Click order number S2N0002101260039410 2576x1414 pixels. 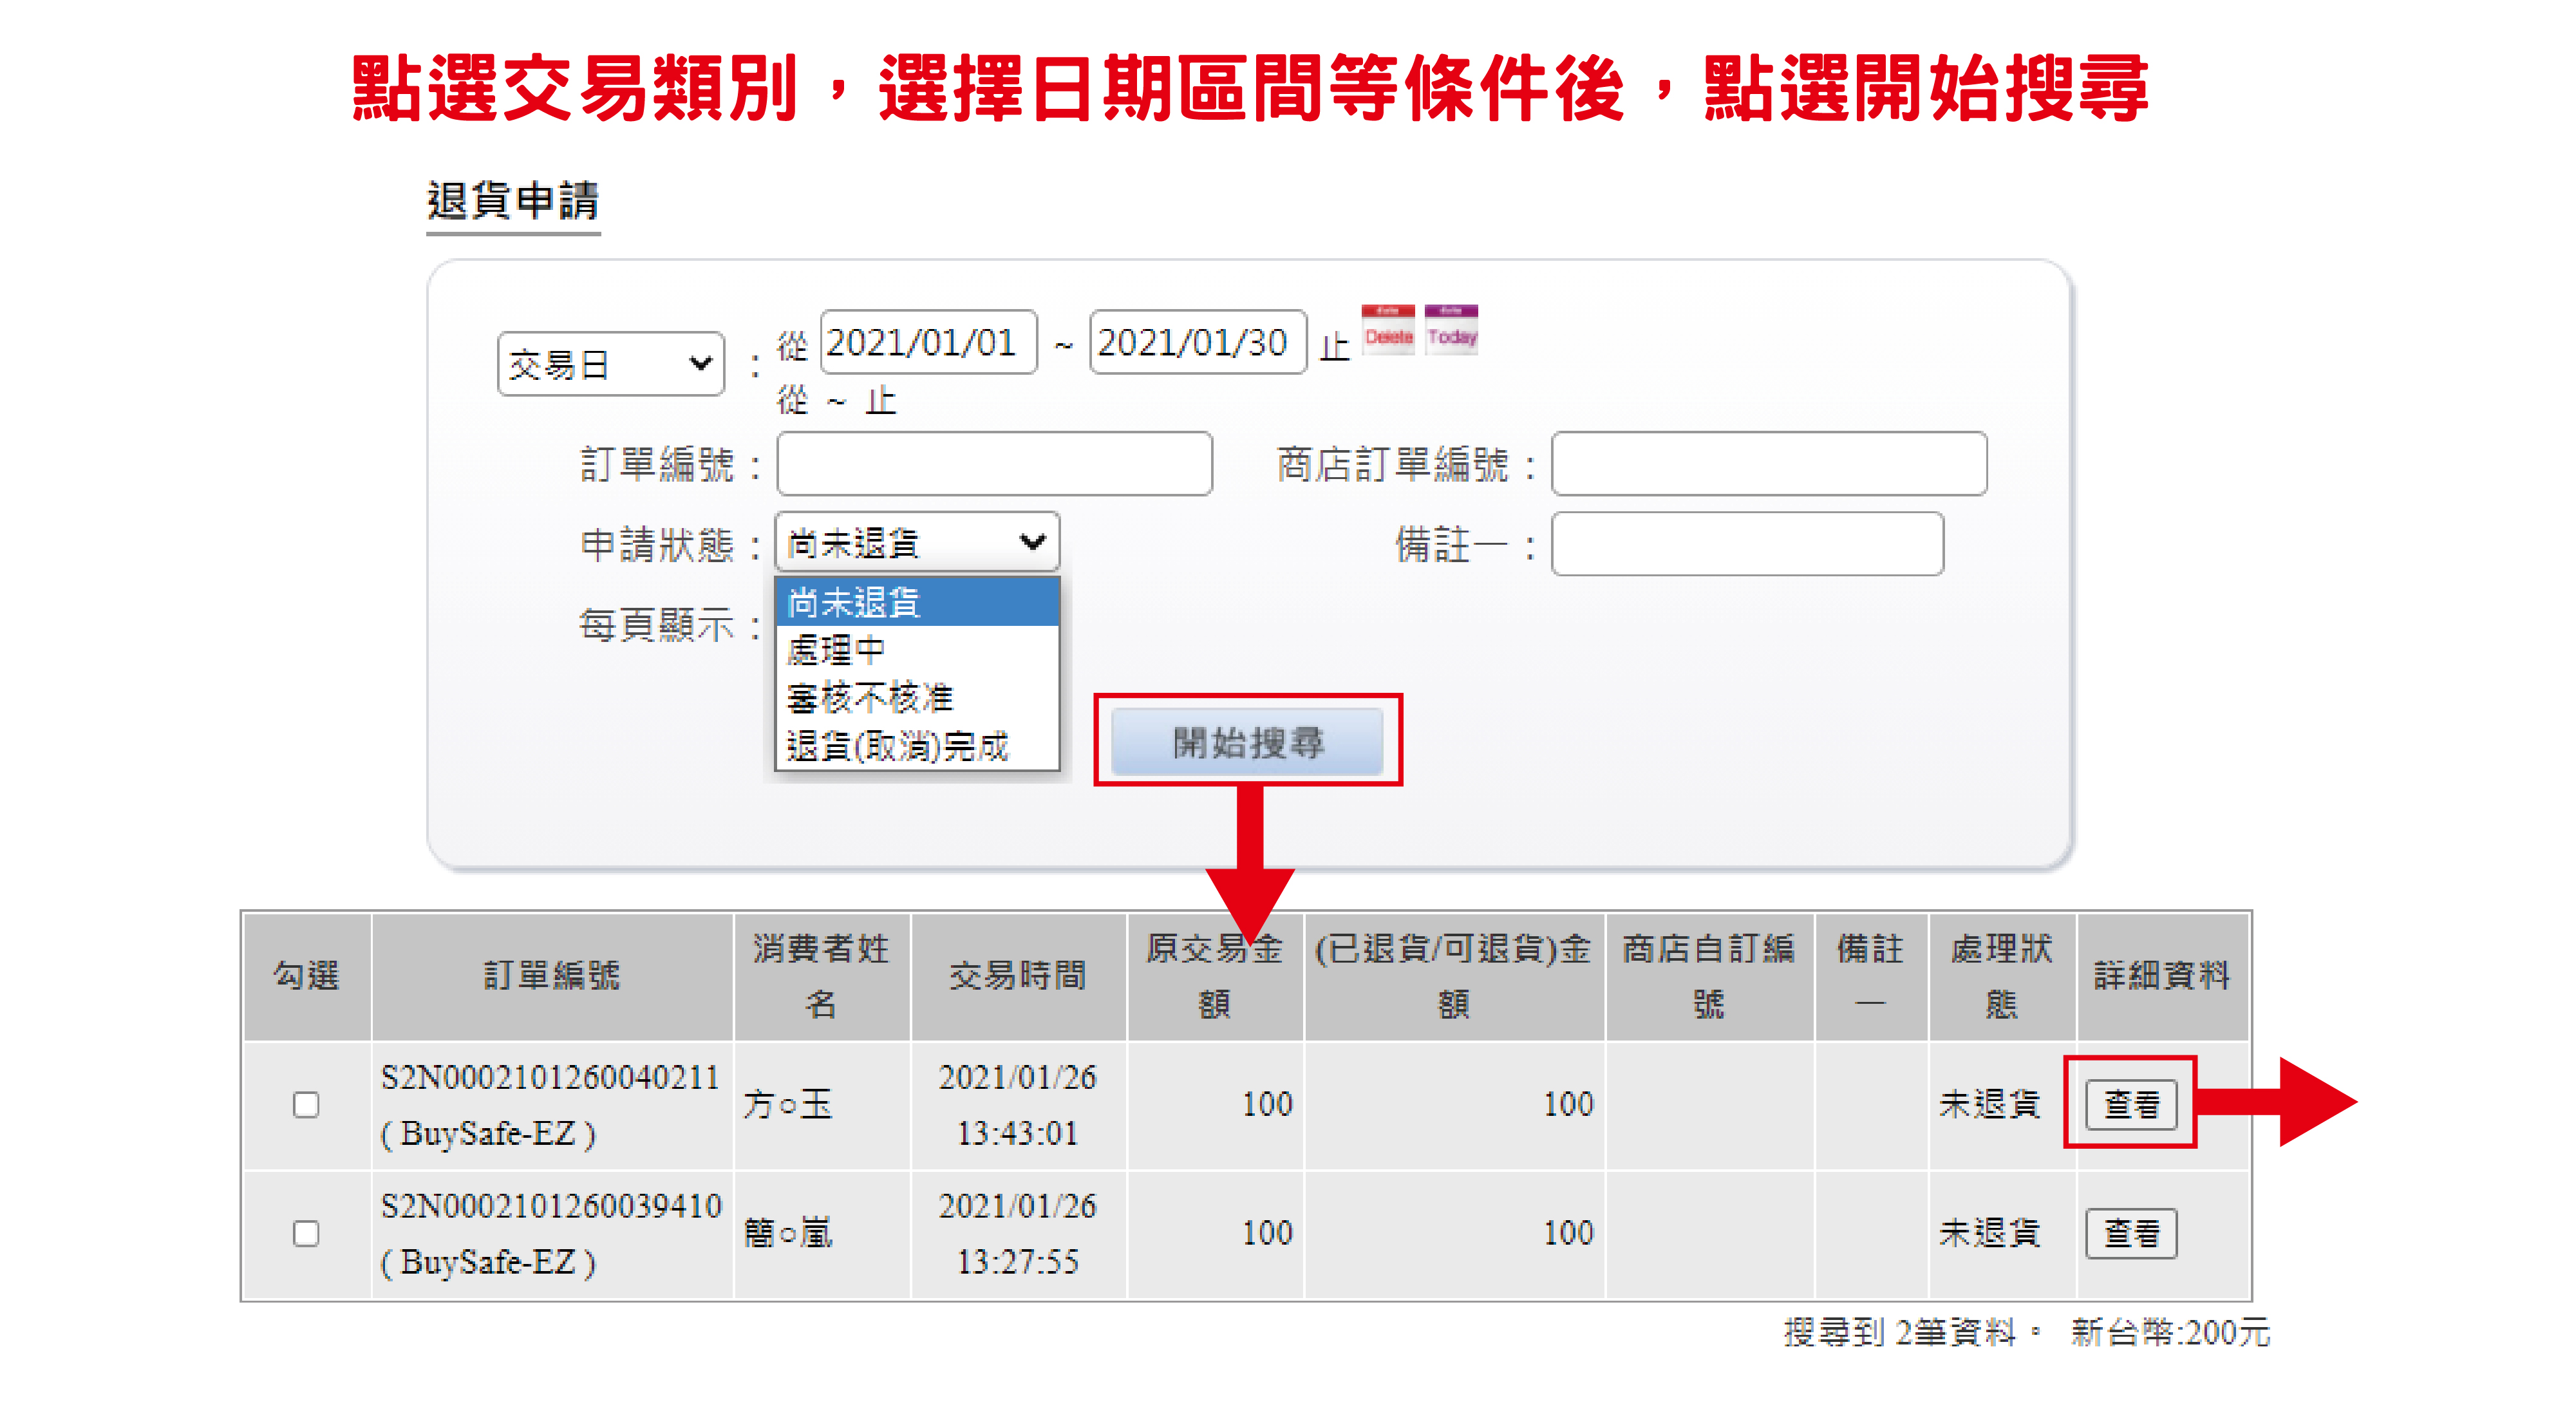(551, 1206)
